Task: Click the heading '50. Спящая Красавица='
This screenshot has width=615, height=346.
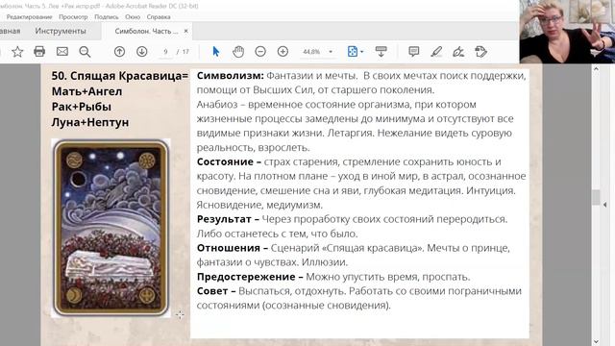Action: pos(119,76)
